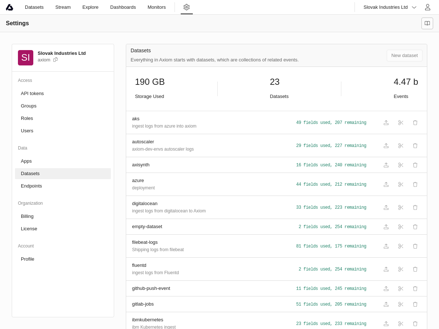
Task: Select Billing under Organization
Action: (27, 216)
